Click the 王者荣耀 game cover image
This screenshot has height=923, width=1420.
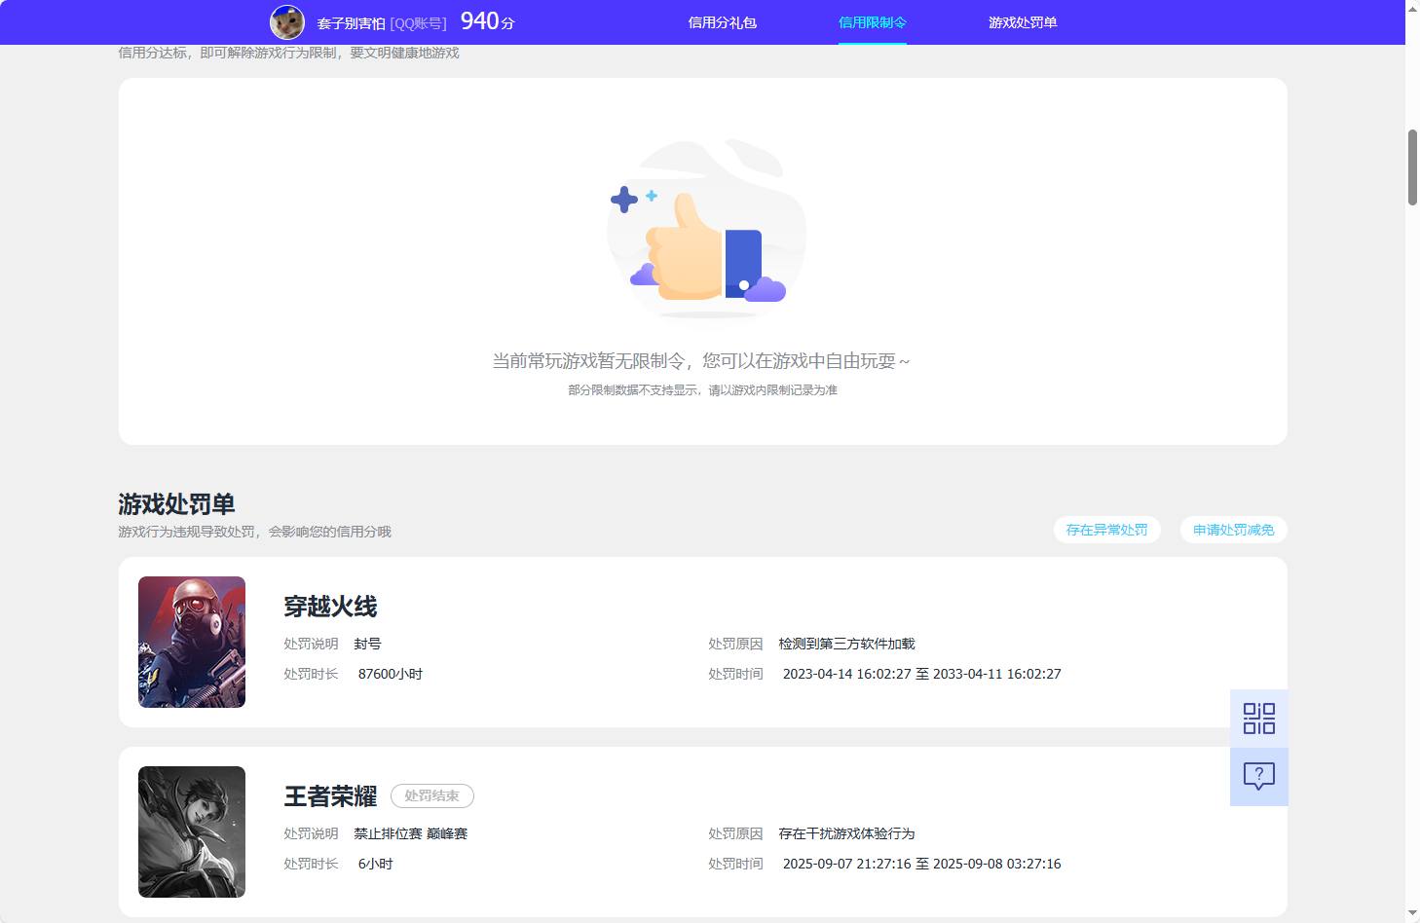[x=191, y=831]
